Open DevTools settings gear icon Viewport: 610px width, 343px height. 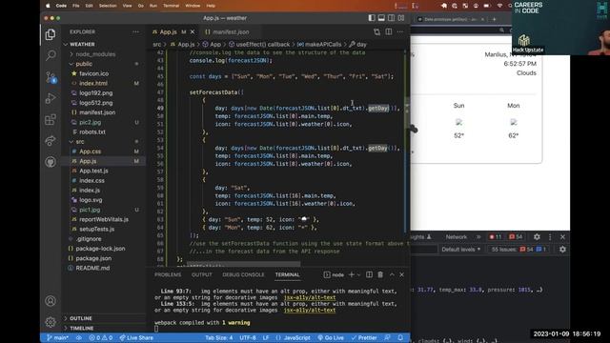point(537,237)
